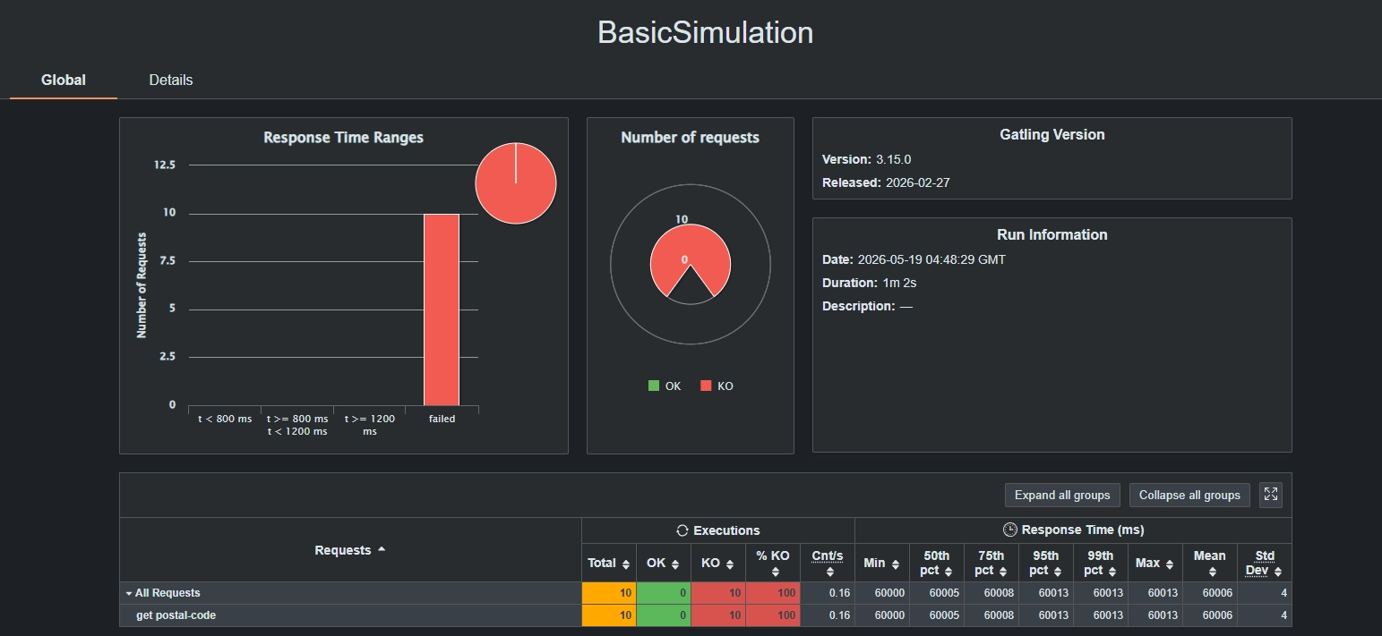Sort by Cnt/s column arrows
This screenshot has height=636, width=1382.
point(829,572)
